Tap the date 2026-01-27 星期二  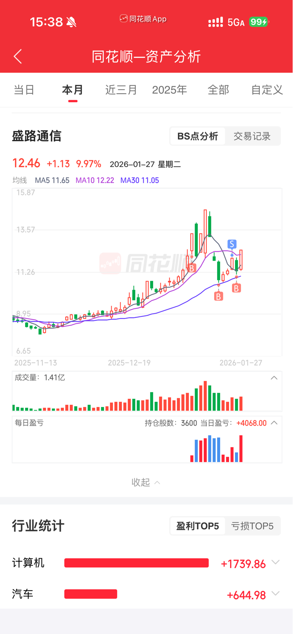click(145, 164)
